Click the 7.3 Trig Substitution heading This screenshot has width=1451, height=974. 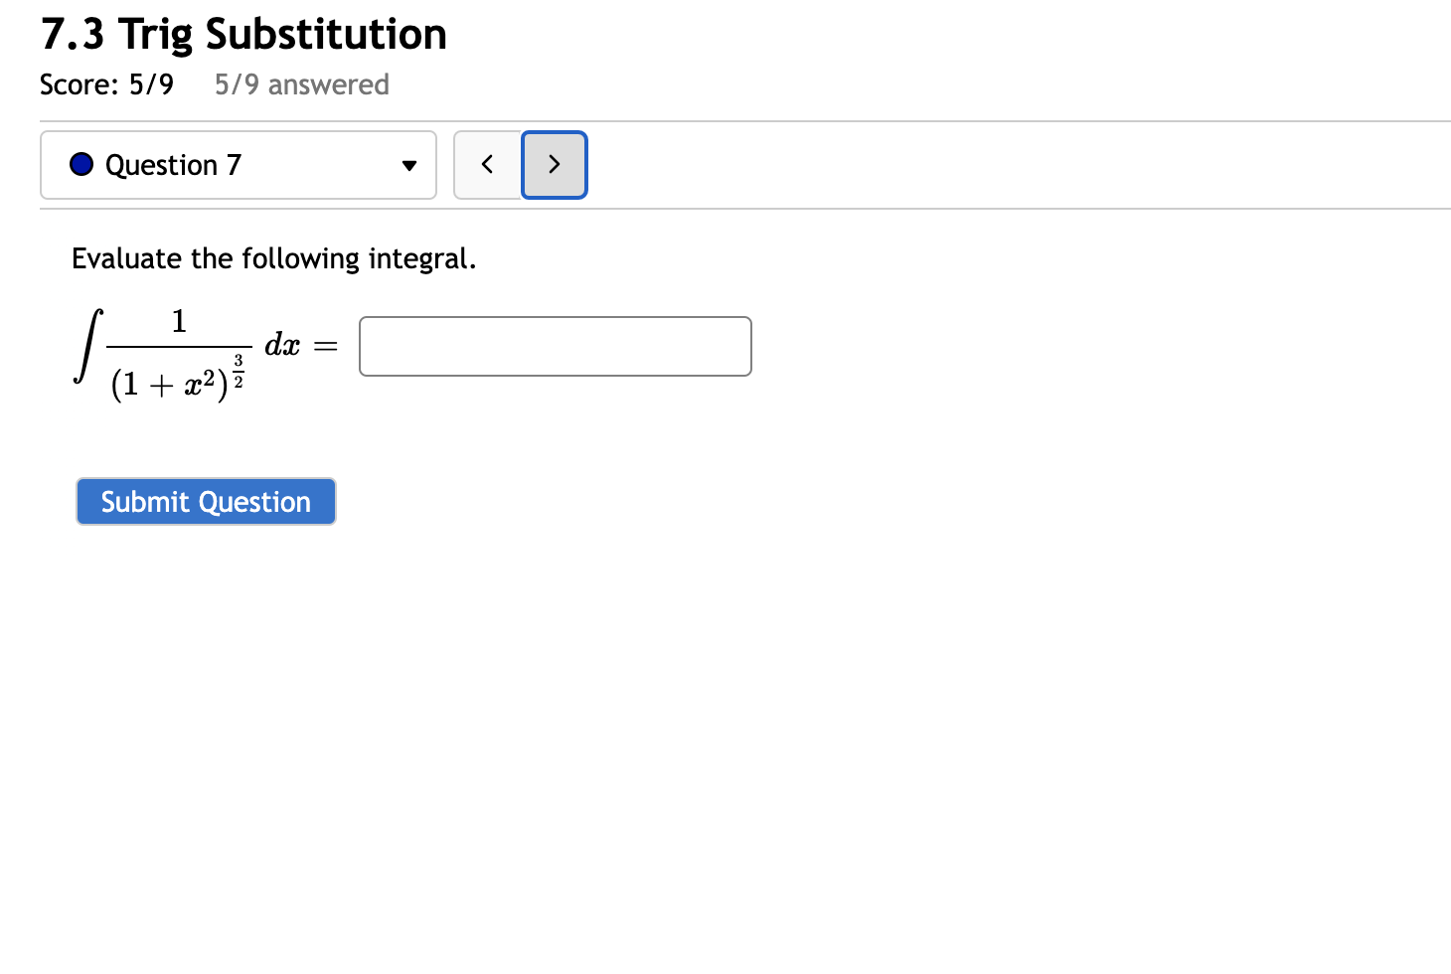pyautogui.click(x=242, y=33)
